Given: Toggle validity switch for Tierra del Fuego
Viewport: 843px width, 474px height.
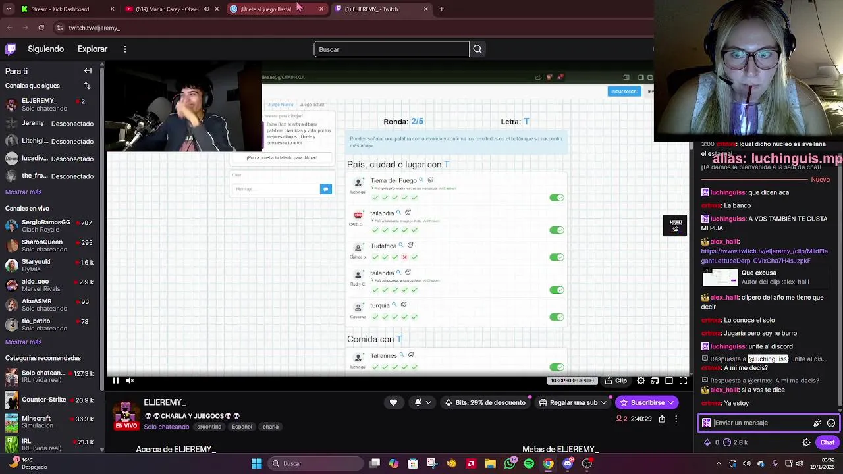Looking at the screenshot, I should 557,197.
